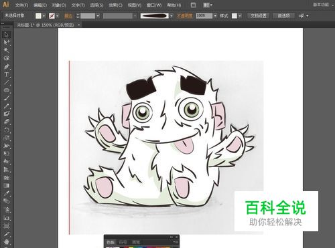Select the Pencil tool
The width and height of the screenshot is (335, 248).
coord(6,106)
